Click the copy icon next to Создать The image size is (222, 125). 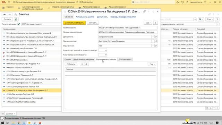pos(16,19)
